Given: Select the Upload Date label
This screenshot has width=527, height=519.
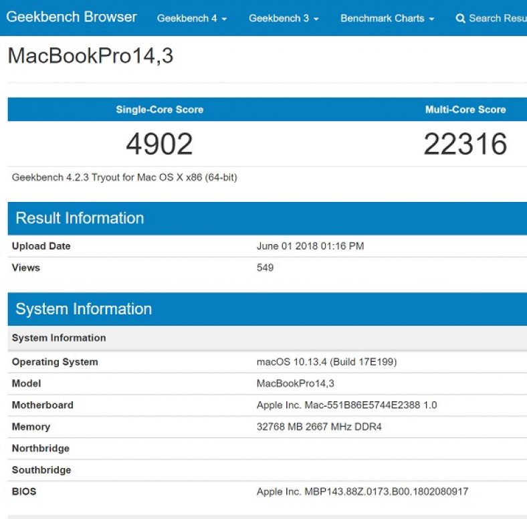Looking at the screenshot, I should pyautogui.click(x=41, y=246).
